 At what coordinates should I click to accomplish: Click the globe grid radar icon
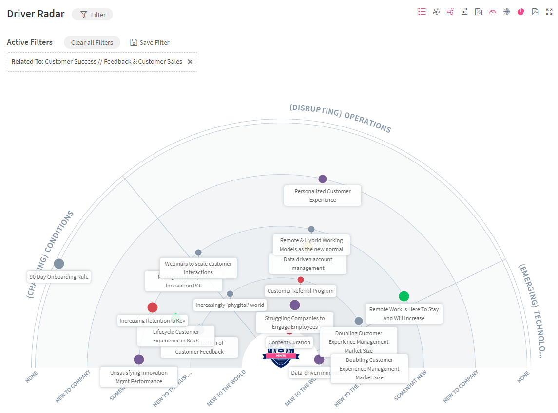[507, 12]
